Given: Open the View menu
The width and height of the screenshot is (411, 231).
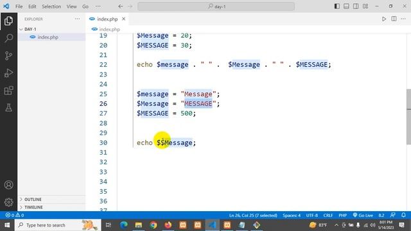Looking at the screenshot, I should (71, 6).
